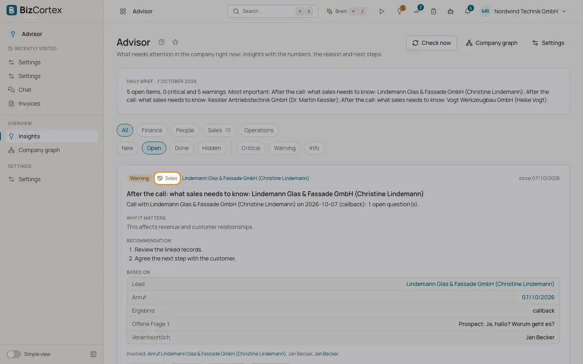Click the MR user avatar
This screenshot has width=583, height=364.
[485, 11]
